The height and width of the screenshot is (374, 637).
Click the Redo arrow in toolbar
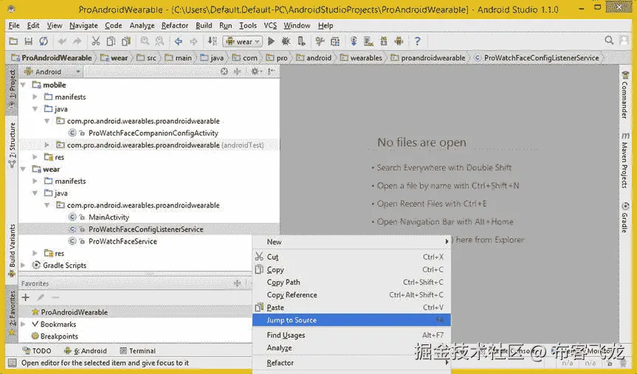[77, 41]
